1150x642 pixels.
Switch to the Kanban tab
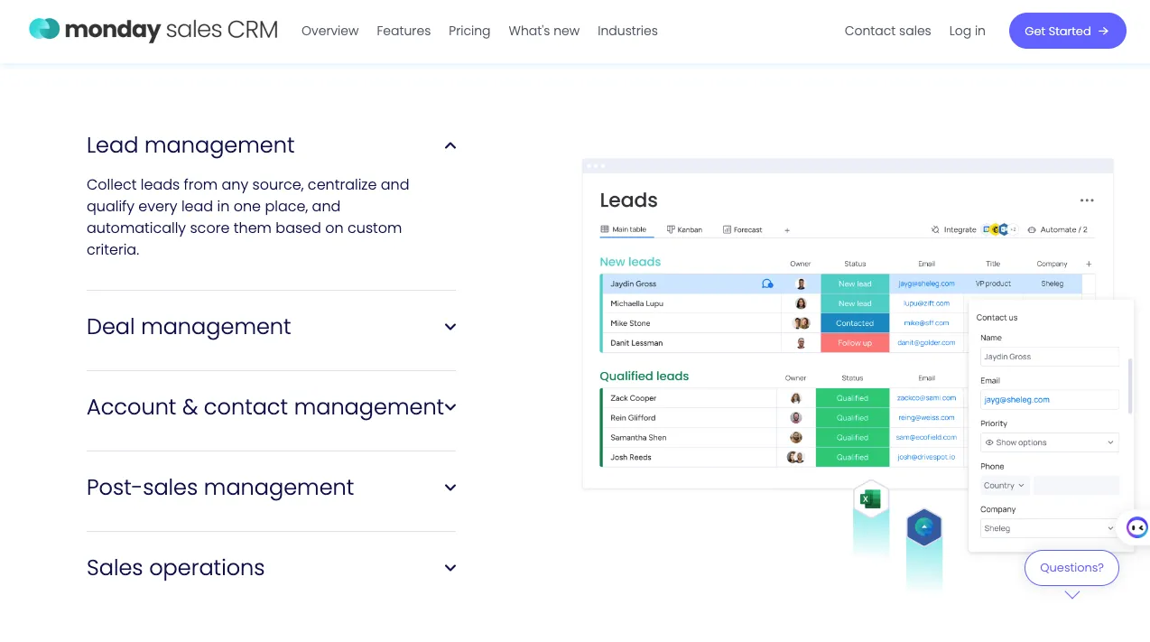[684, 230]
